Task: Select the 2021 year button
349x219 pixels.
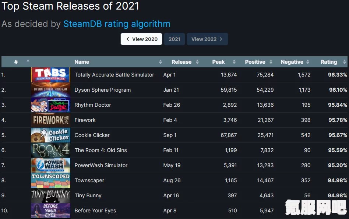Action: pos(174,39)
